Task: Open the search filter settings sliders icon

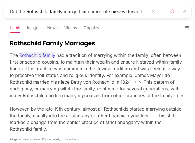Action: (x=187, y=28)
